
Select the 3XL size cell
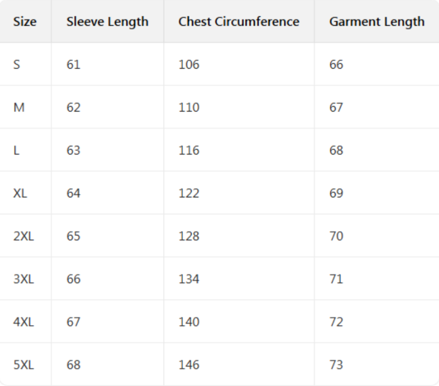pyautogui.click(x=23, y=279)
